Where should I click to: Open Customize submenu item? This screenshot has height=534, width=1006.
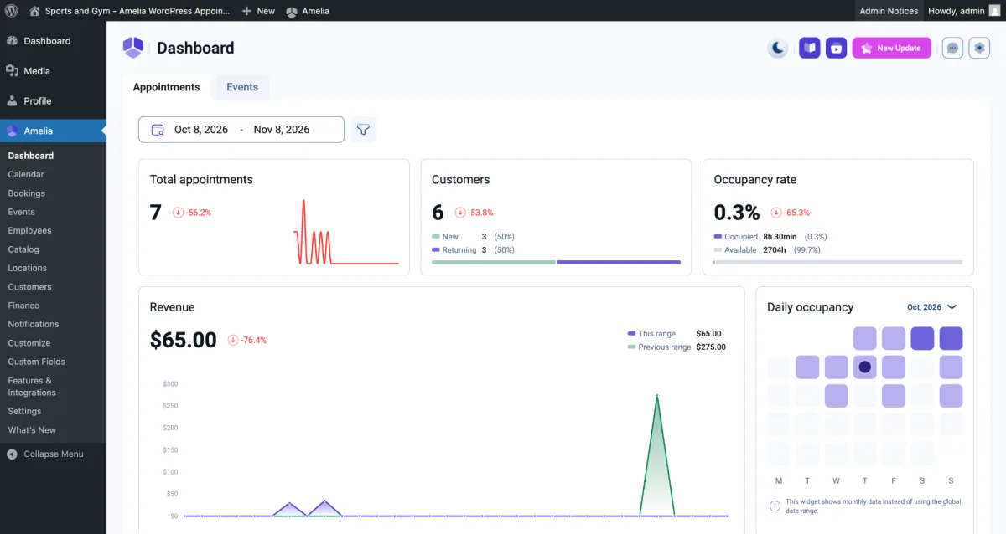pos(29,343)
